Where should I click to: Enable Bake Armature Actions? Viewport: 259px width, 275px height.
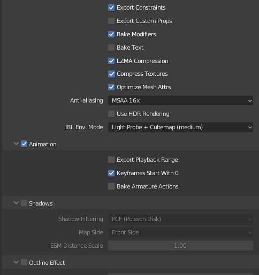(111, 186)
